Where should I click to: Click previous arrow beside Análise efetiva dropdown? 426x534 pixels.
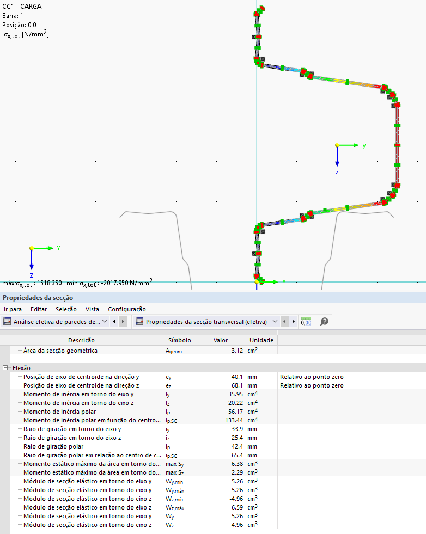114,322
